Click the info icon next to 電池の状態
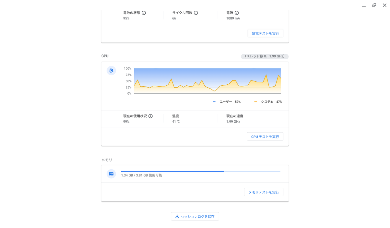Image resolution: width=390 pixels, height=228 pixels. coord(144,13)
